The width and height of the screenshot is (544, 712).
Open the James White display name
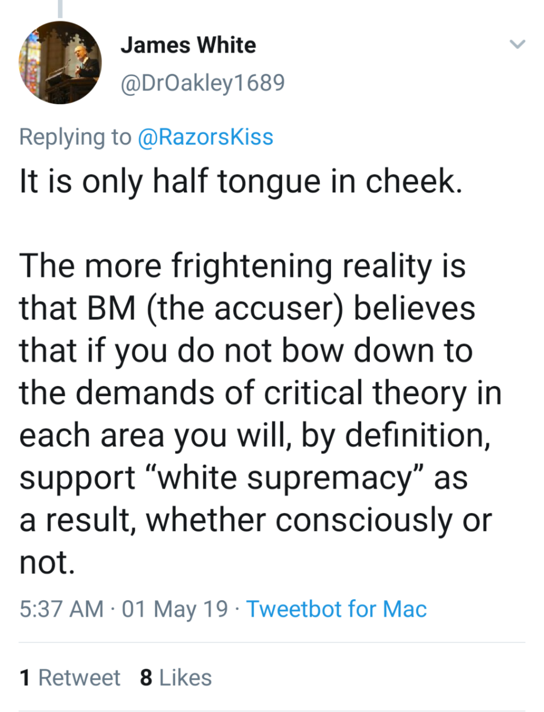click(188, 45)
